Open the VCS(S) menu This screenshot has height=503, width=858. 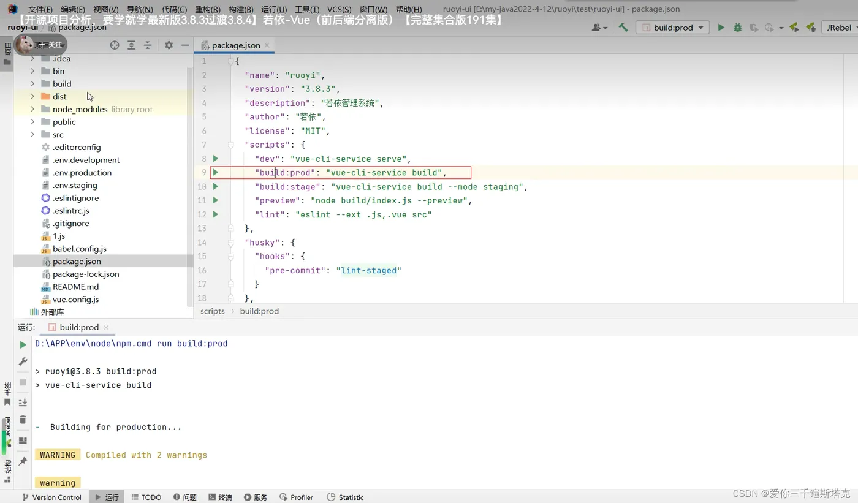[339, 9]
